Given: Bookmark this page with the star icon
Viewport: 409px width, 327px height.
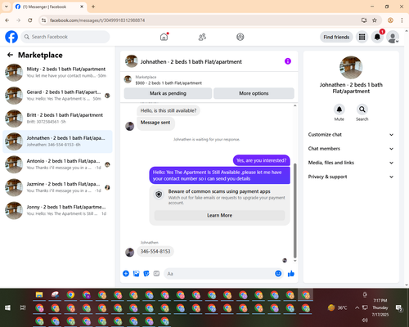Looking at the screenshot, I should [x=375, y=20].
